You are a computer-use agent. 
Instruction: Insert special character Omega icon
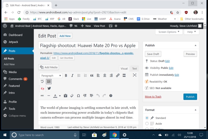tap(79, 96)
